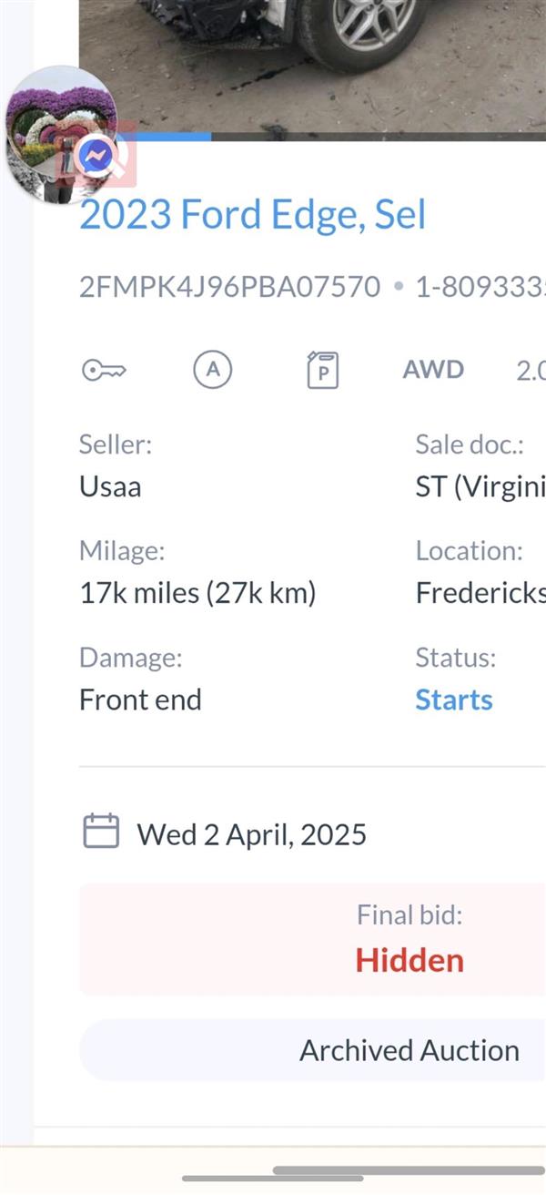Image resolution: width=546 pixels, height=1195 pixels.
Task: Tap the fuel type petrol icon
Action: [322, 370]
